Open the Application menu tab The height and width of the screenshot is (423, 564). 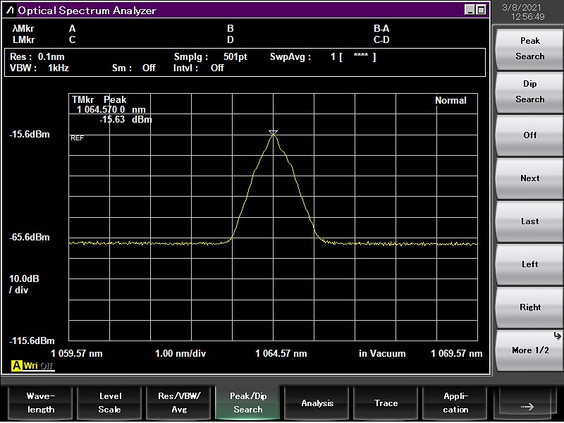pyautogui.click(x=455, y=403)
